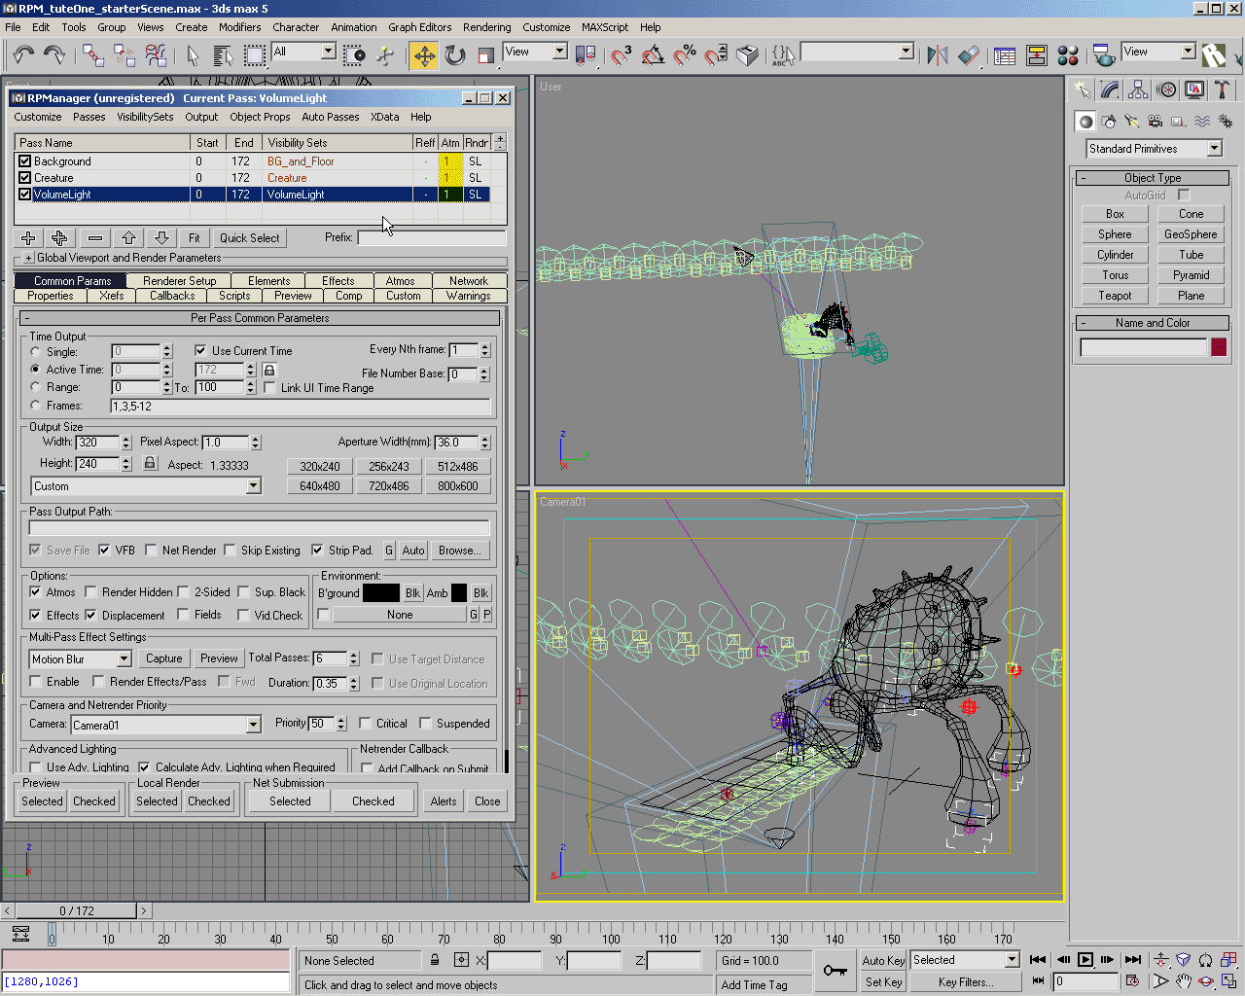This screenshot has width=1245, height=996.
Task: Enable the Link UI Time Range checkbox
Action: (x=269, y=388)
